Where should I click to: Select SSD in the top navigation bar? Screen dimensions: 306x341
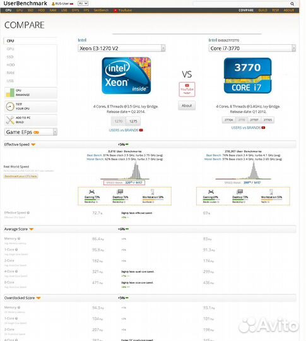coord(30,10)
